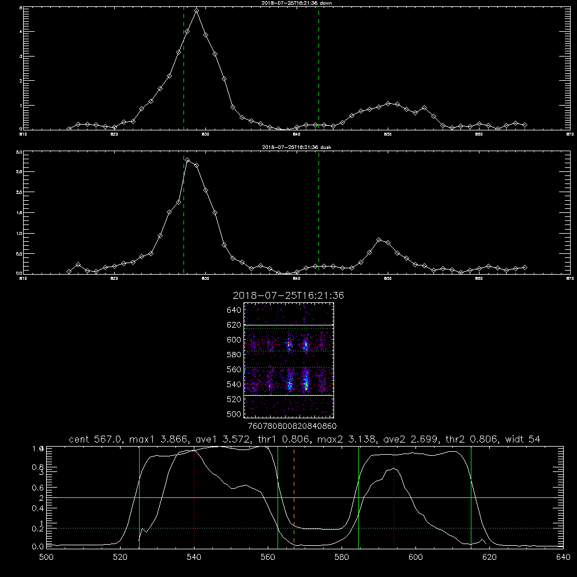
Task: Click 'ave2 2.699' value text
Action: pyautogui.click(x=410, y=439)
